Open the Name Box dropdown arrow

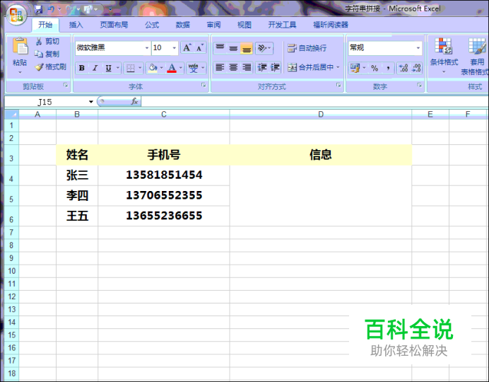[90, 102]
